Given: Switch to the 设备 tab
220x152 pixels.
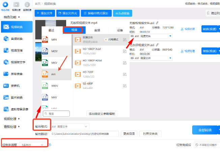Looking at the screenshot, I should tap(120, 30).
